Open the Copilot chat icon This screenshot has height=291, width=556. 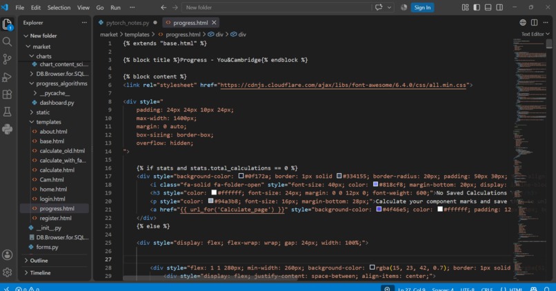(379, 8)
